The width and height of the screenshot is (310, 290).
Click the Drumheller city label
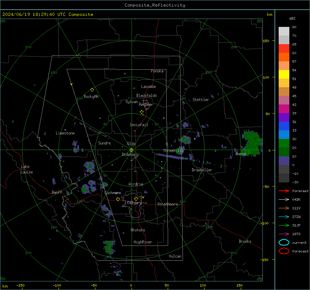pos(202,170)
